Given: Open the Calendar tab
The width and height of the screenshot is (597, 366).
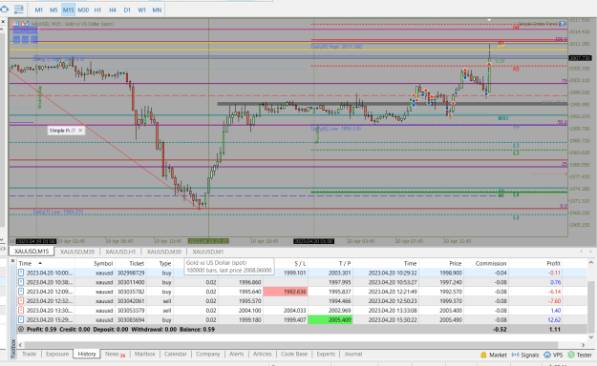Looking at the screenshot, I should 175,354.
